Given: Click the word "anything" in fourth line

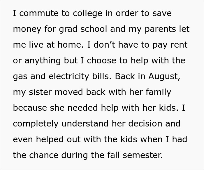Looking at the screenshot, I should [x=43, y=61].
